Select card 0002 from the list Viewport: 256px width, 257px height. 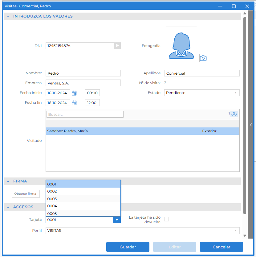pyautogui.click(x=83, y=191)
